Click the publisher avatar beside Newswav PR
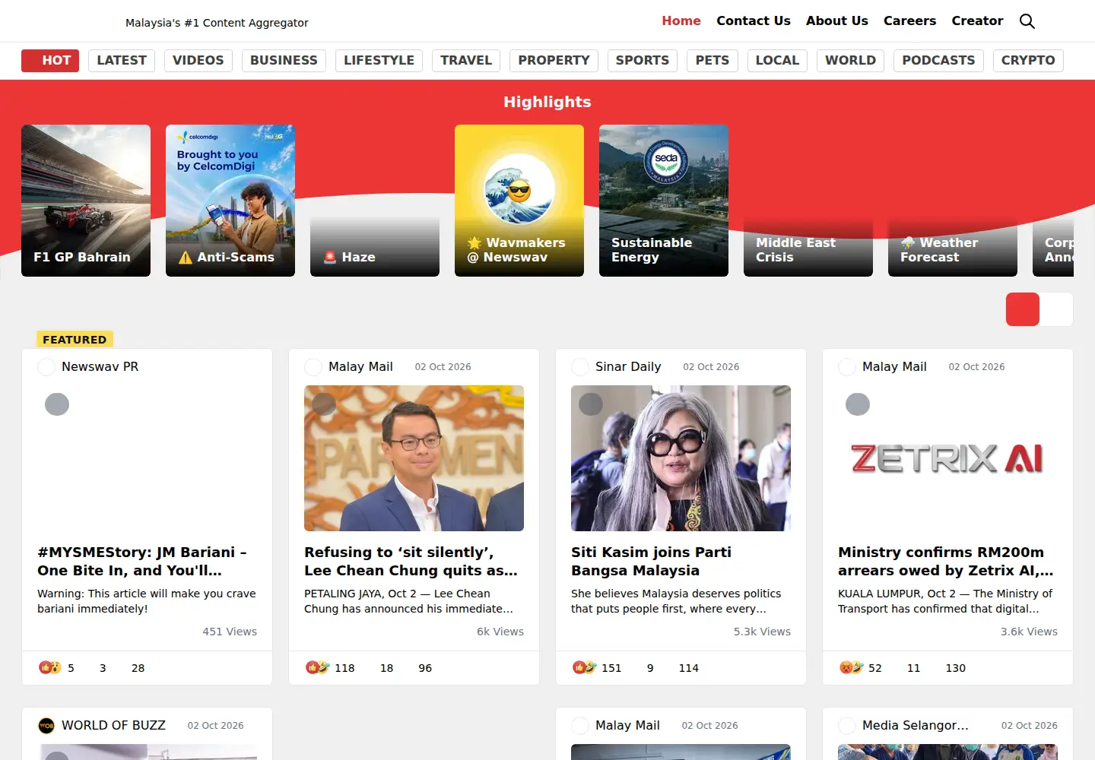 [46, 367]
